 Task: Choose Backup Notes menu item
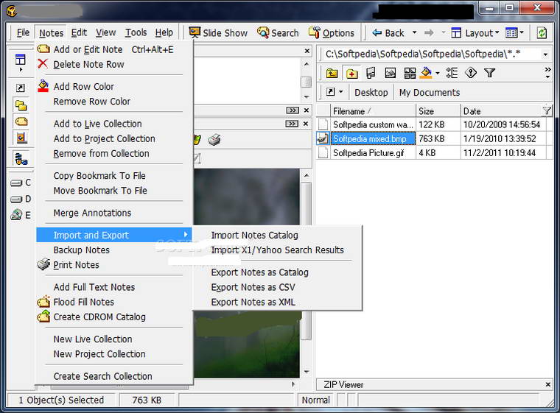(114, 250)
